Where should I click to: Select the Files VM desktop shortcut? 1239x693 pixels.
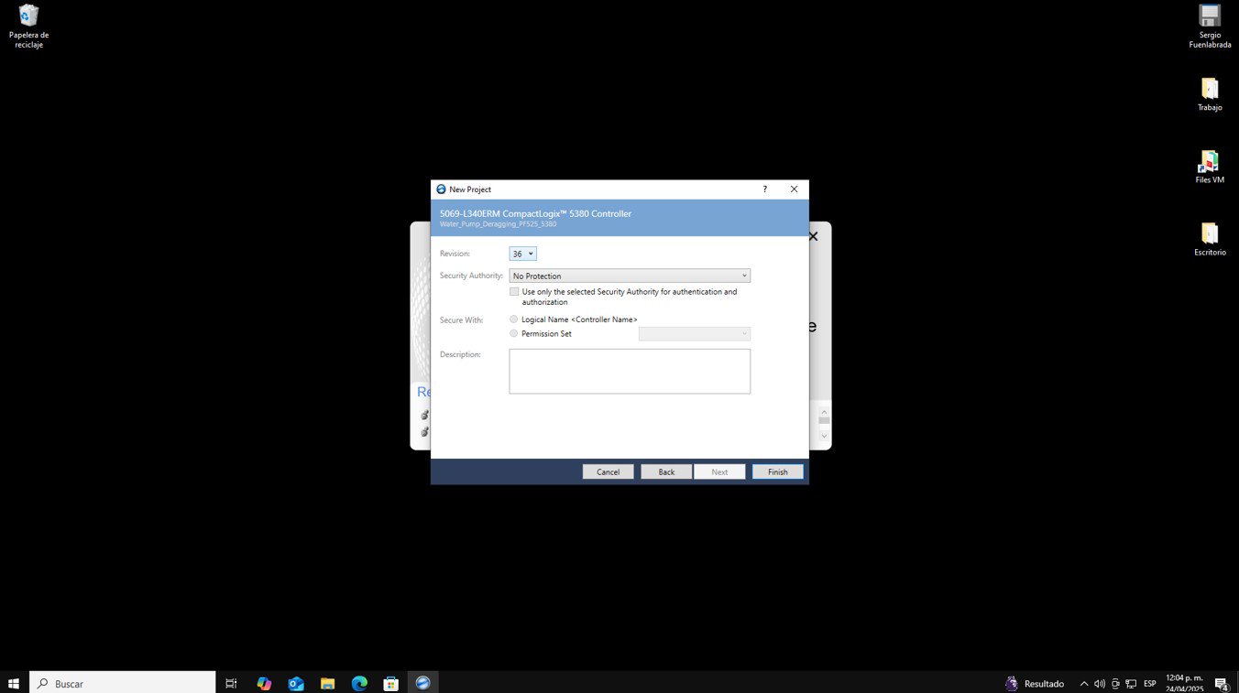coord(1210,167)
